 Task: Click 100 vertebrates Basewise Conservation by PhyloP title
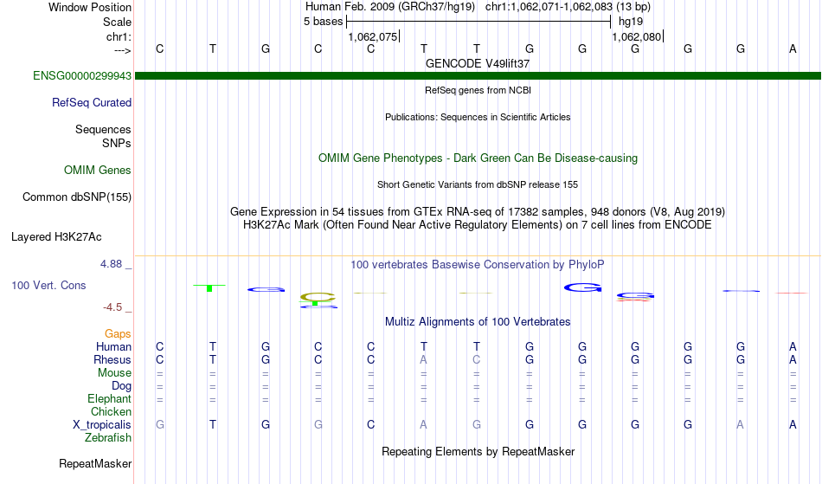click(478, 265)
